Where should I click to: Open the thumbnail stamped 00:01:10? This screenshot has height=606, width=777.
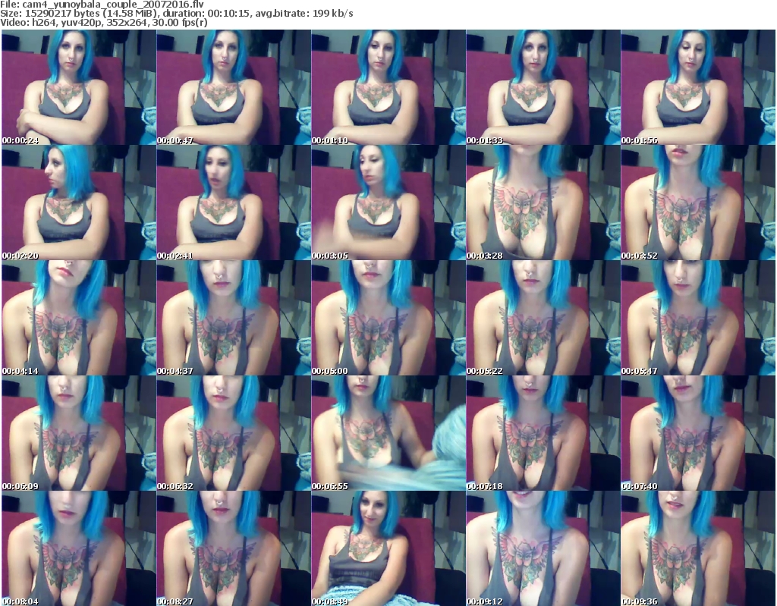(388, 87)
